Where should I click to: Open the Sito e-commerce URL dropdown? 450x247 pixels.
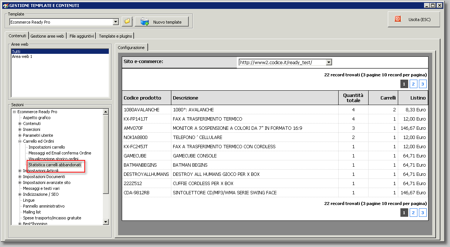click(x=329, y=62)
